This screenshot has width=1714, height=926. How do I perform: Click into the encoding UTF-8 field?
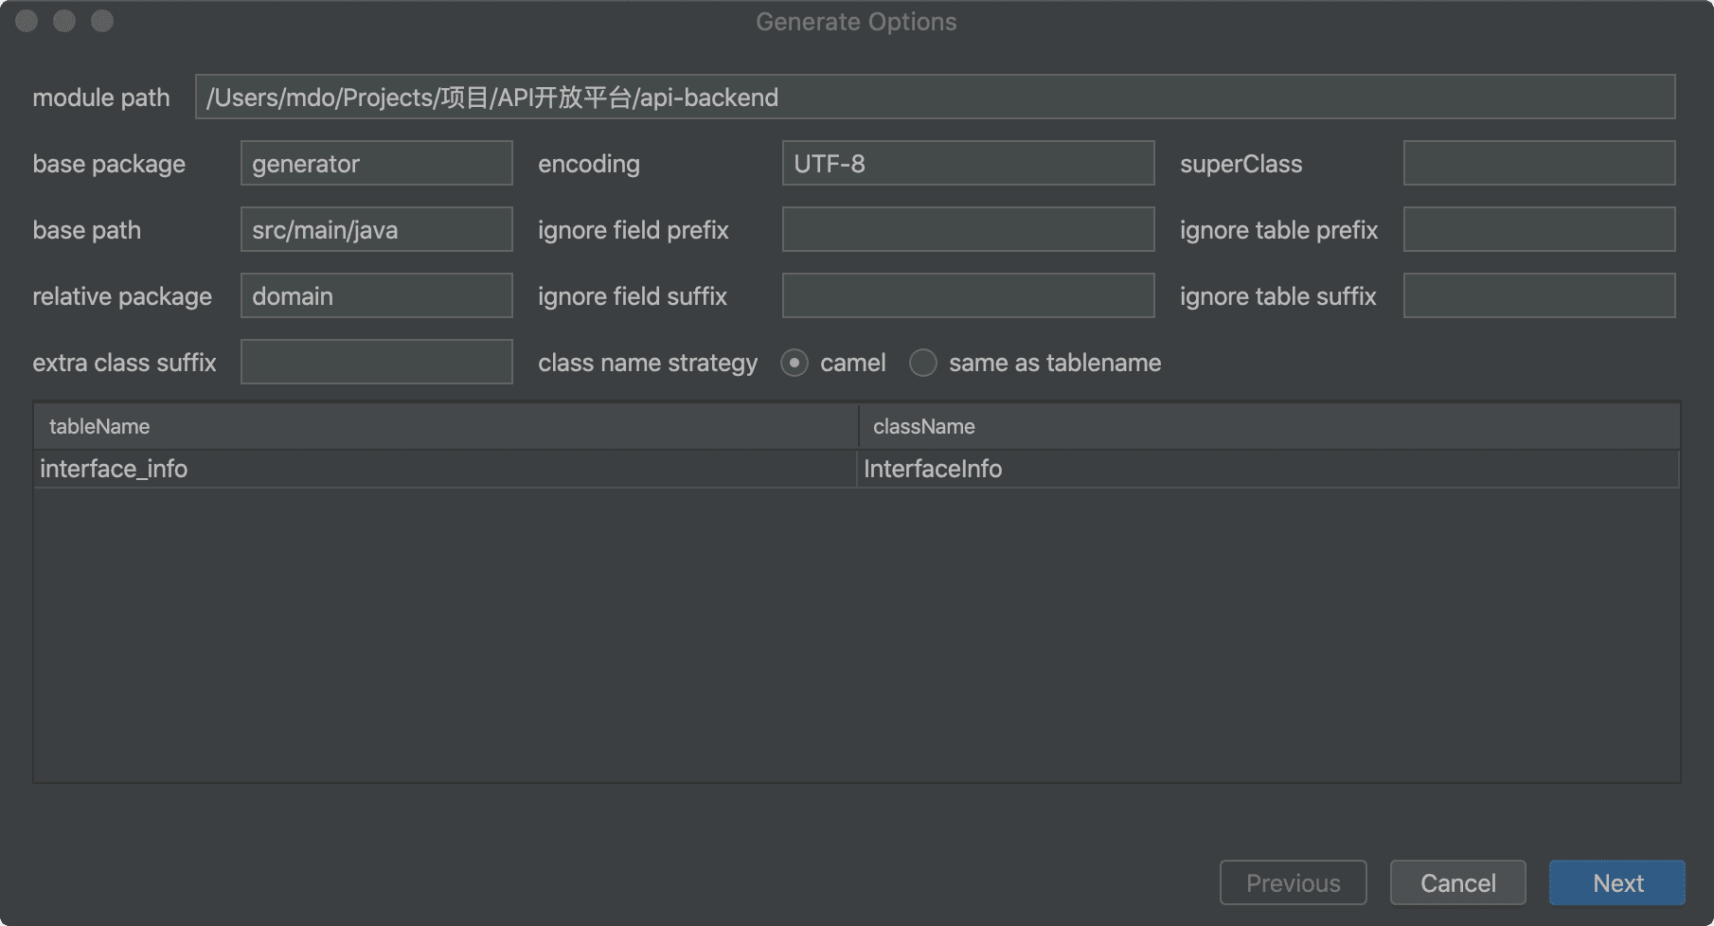[x=968, y=164]
